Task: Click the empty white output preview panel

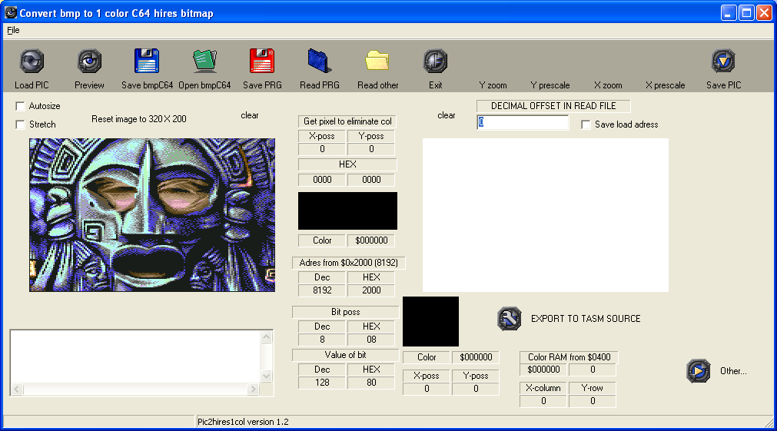Action: pos(546,215)
